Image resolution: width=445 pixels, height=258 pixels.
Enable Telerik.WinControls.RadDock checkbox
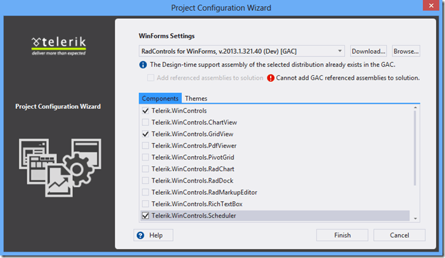point(145,181)
